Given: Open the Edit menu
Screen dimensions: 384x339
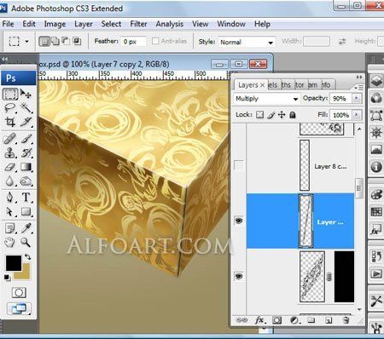Looking at the screenshot, I should click(x=29, y=24).
